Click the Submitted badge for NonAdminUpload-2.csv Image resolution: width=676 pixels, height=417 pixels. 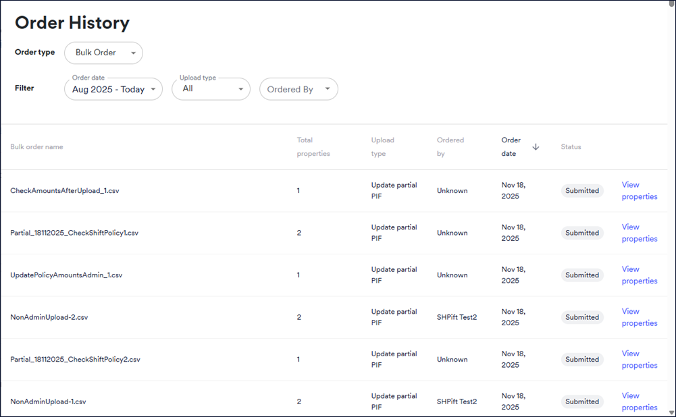[582, 317]
